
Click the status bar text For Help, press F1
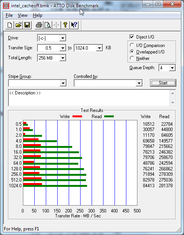point(21,229)
